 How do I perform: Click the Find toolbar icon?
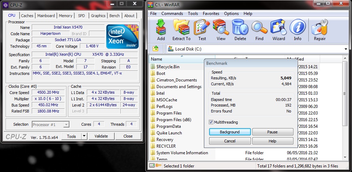coord(259,28)
